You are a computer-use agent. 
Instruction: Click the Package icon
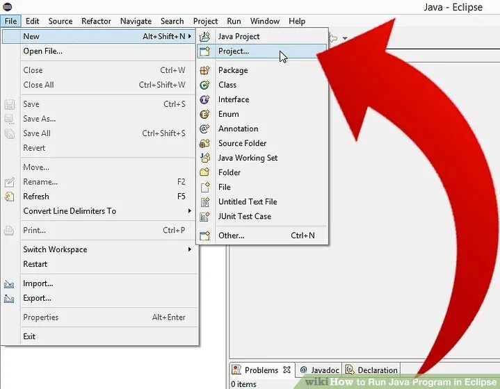pos(204,70)
